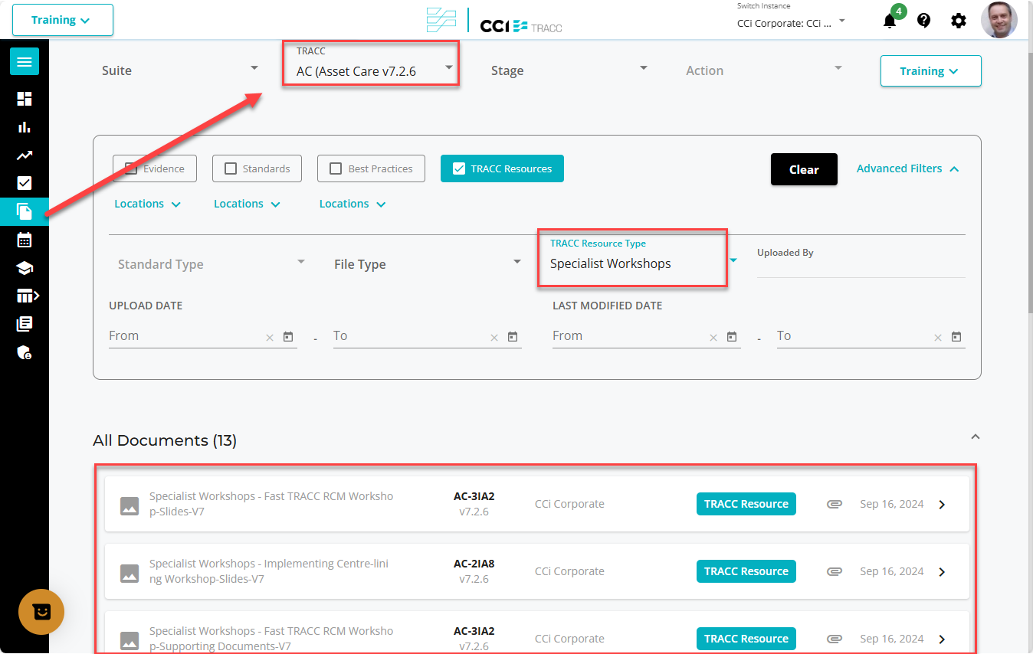Click the graduation cap training icon
Image resolution: width=1033 pixels, height=654 pixels.
coord(25,268)
